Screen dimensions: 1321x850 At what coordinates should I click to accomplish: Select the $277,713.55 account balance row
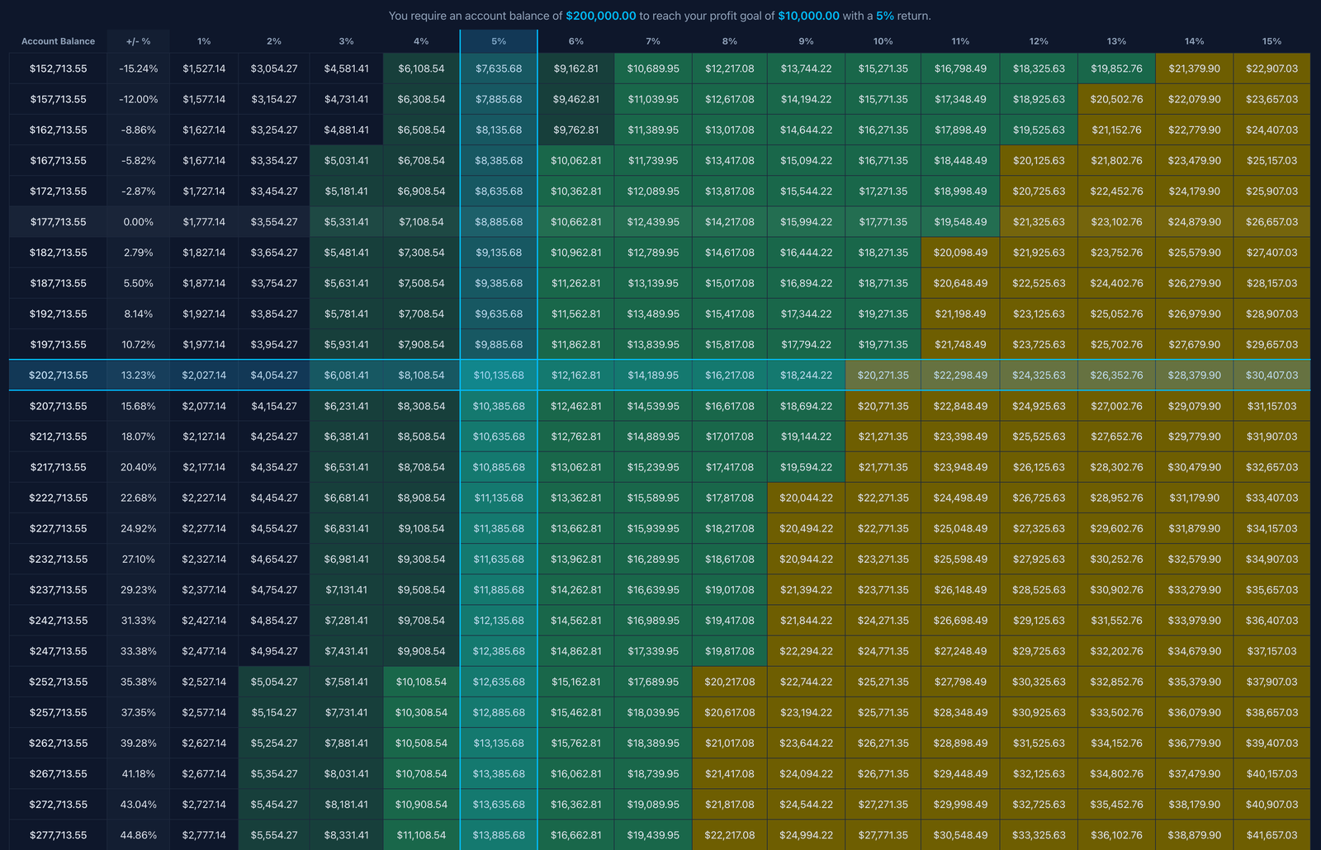tap(58, 835)
